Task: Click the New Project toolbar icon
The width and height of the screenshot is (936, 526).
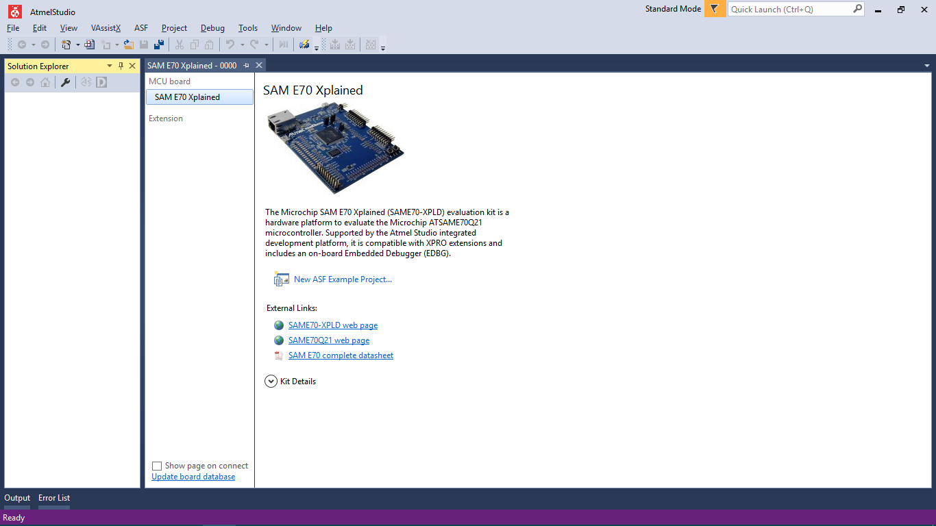Action: point(66,45)
